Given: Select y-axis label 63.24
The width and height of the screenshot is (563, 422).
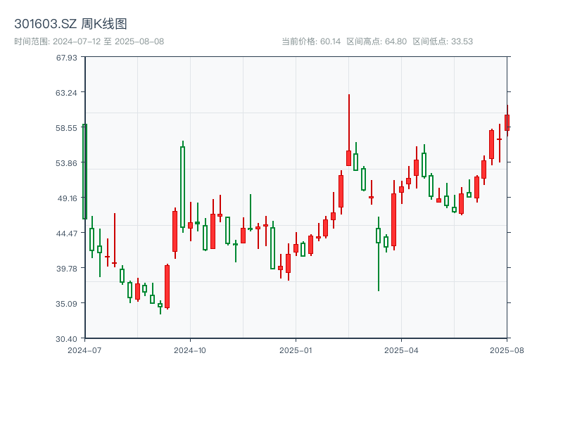Looking at the screenshot, I should (66, 93).
